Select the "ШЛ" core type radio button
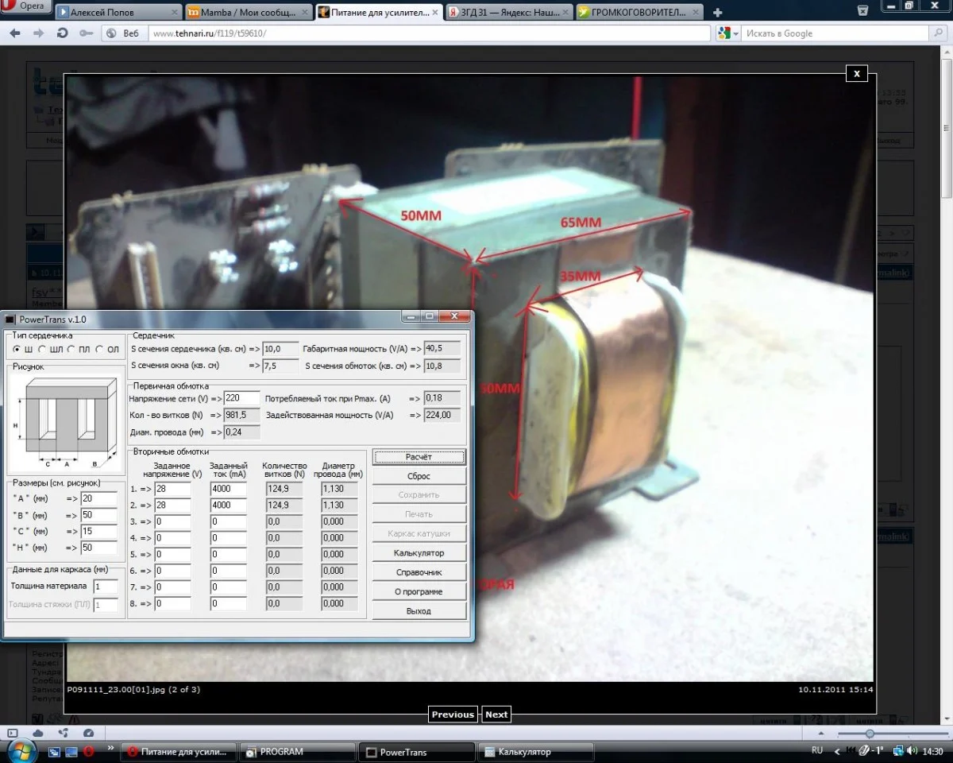This screenshot has height=763, width=953. pos(42,349)
